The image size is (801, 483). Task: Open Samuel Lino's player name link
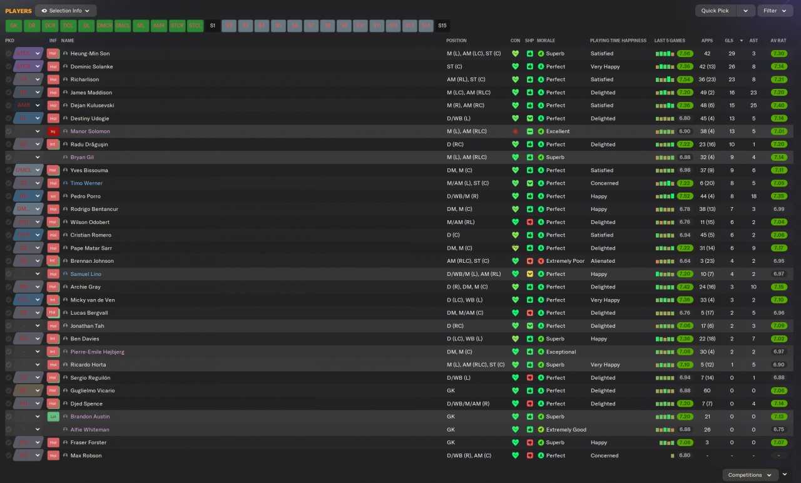(86, 274)
